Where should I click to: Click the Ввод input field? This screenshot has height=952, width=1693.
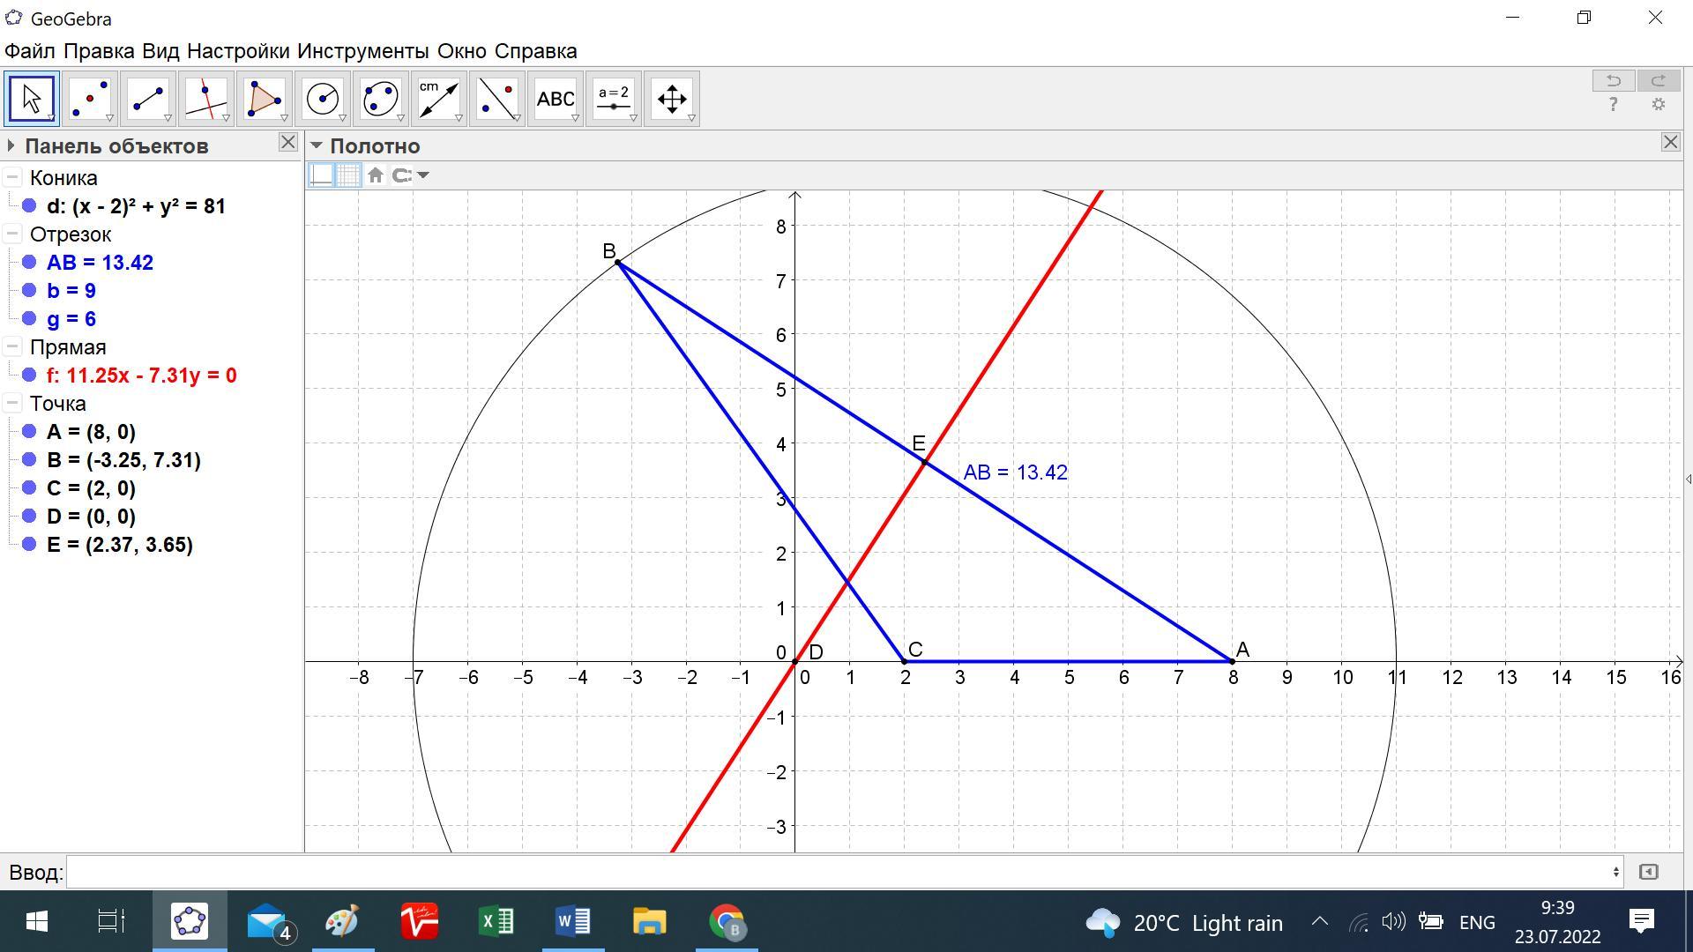click(x=842, y=872)
